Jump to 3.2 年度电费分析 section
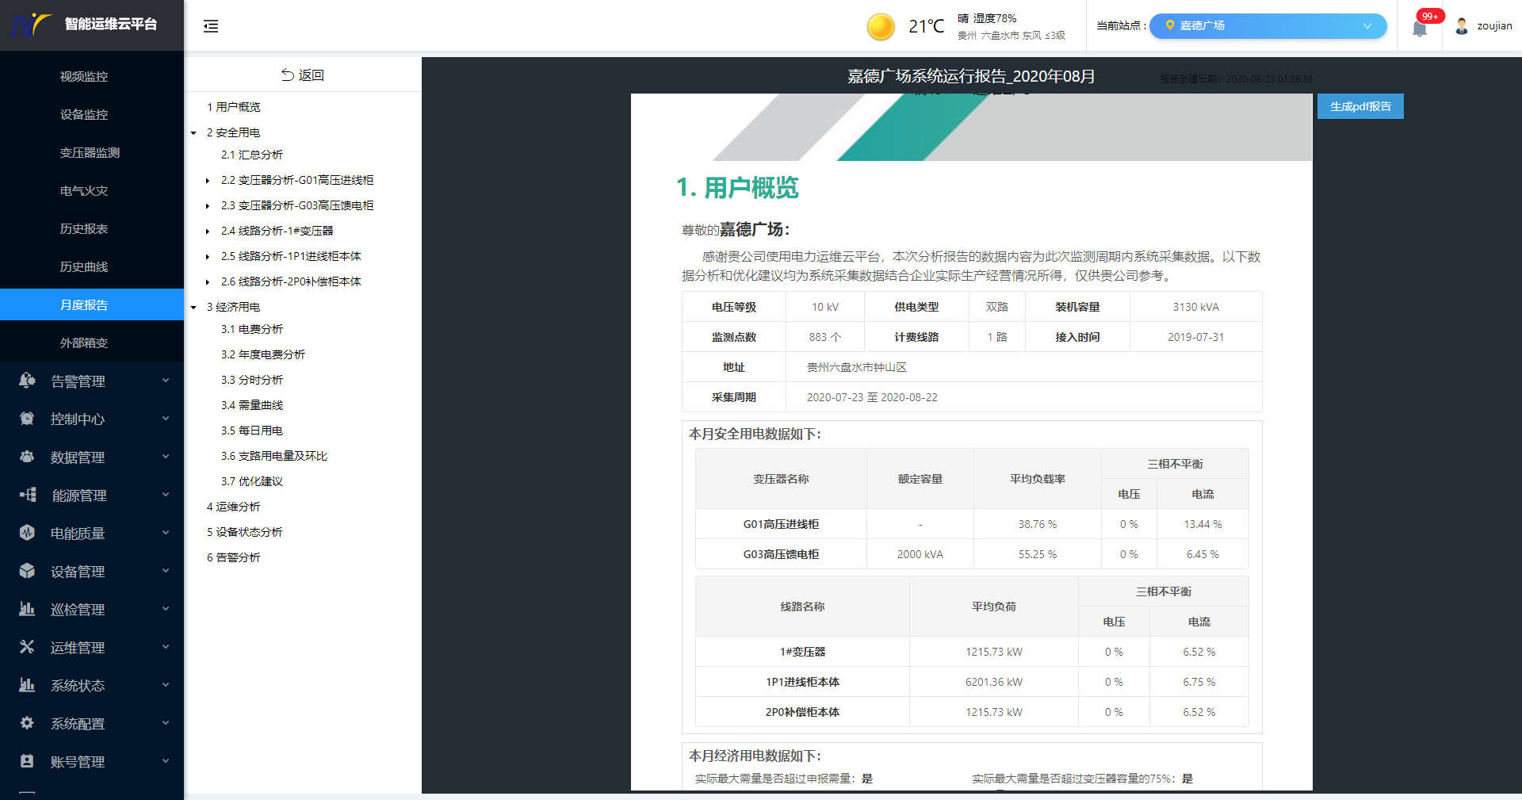The width and height of the screenshot is (1522, 800). (262, 354)
